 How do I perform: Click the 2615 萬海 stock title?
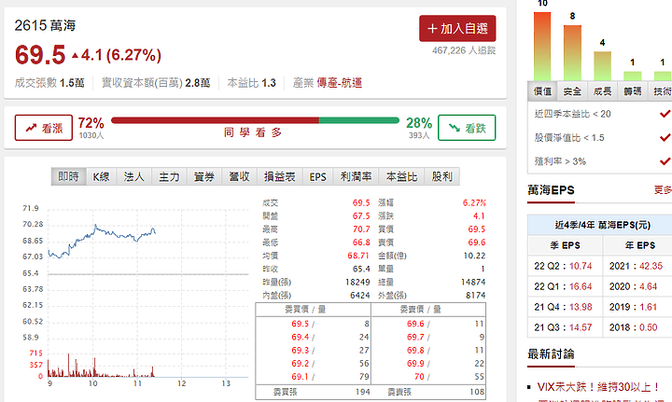[x=45, y=25]
